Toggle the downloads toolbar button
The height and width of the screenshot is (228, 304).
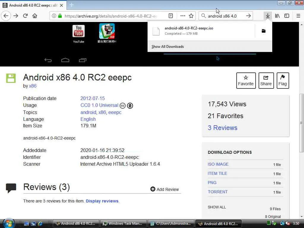click(268, 16)
